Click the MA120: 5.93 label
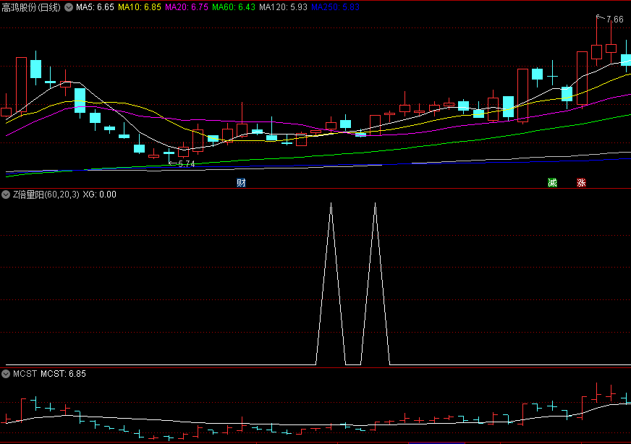The image size is (631, 444). (284, 7)
